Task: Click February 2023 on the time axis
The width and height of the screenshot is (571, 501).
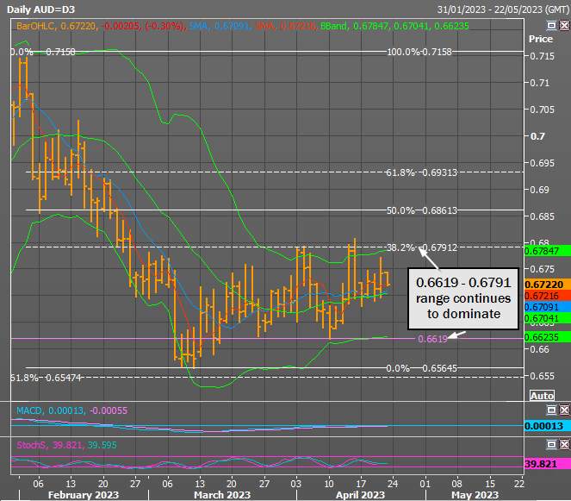Action: point(84,495)
